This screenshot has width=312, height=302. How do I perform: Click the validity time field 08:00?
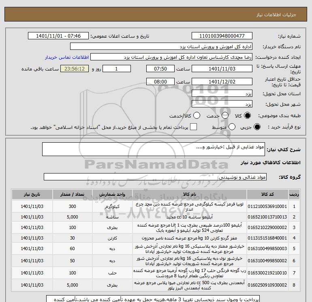point(160,81)
